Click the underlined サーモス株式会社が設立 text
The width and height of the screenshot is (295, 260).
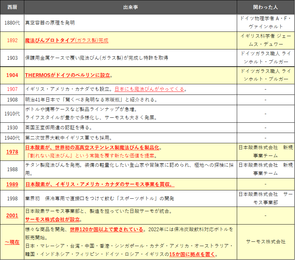click(x=53, y=219)
